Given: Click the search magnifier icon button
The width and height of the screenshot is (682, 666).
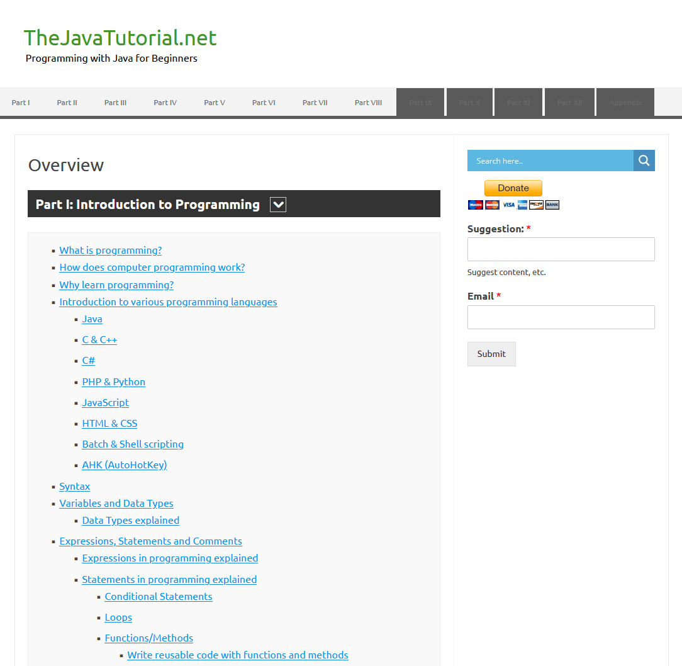Looking at the screenshot, I should (x=644, y=161).
